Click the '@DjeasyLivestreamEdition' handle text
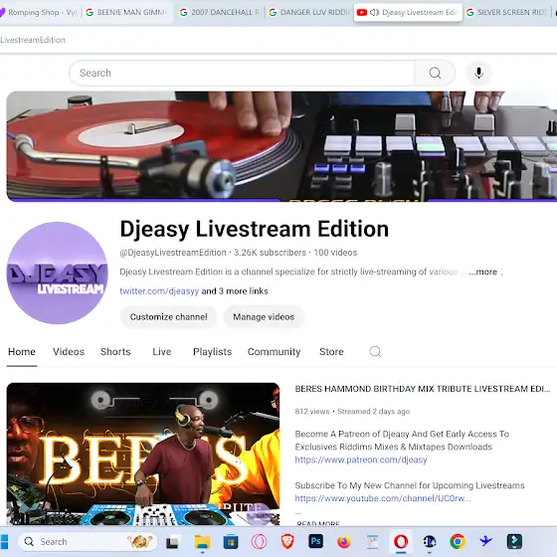557x557 pixels. (x=173, y=253)
